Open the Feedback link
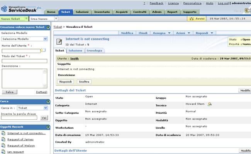The width and height of the screenshot is (251, 154). 156,3
